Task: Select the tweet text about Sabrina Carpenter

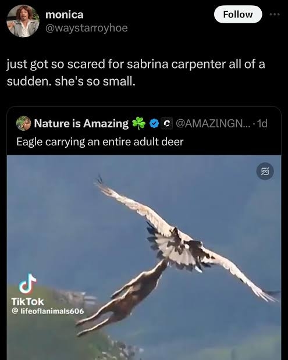Action: [x=136, y=72]
